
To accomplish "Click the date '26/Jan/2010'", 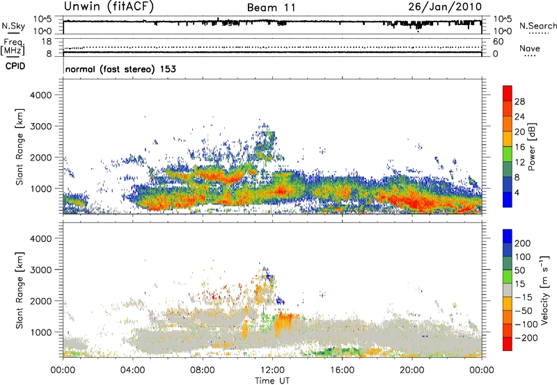I will coord(445,7).
